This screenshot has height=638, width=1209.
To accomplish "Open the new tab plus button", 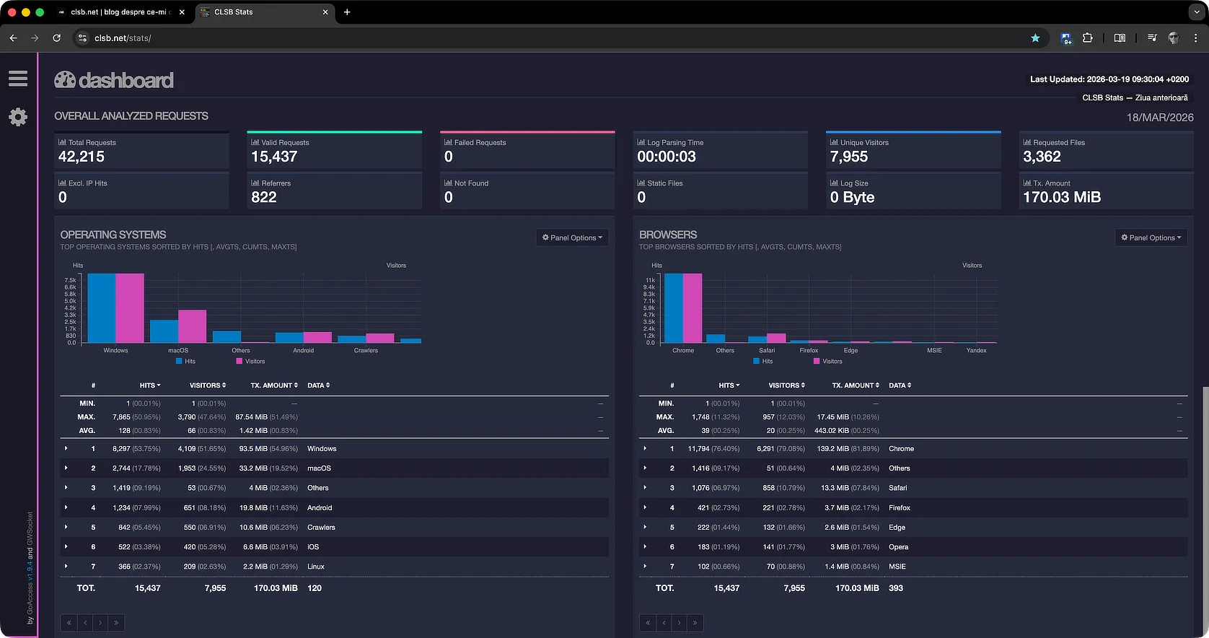I will (x=347, y=12).
